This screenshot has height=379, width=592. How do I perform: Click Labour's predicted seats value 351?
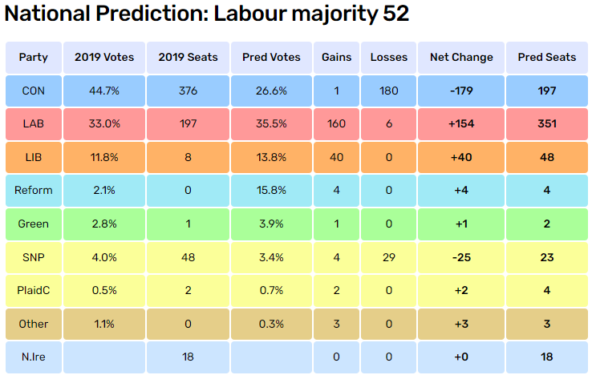click(x=547, y=124)
